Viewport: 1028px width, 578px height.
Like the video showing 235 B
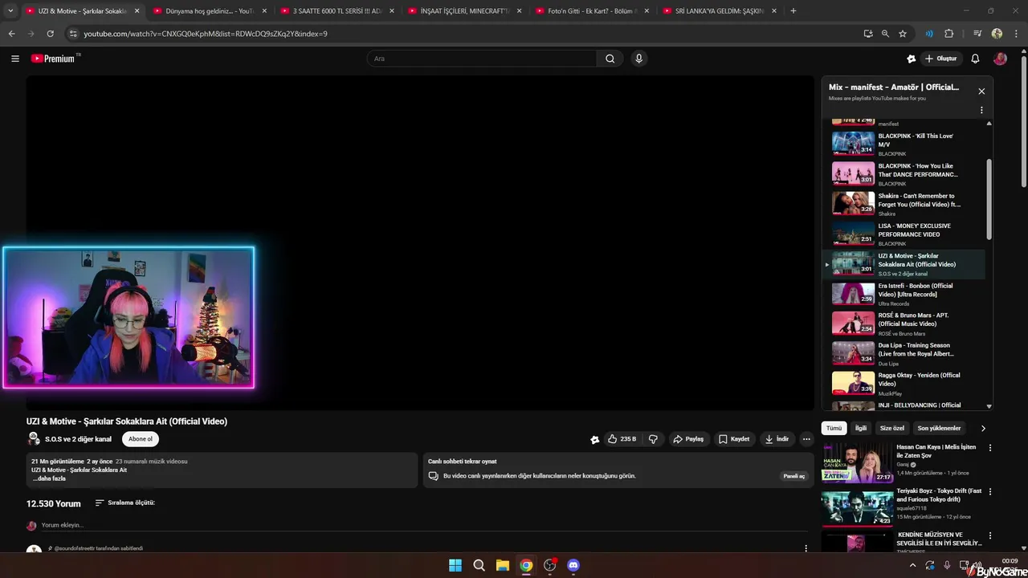[x=622, y=439]
